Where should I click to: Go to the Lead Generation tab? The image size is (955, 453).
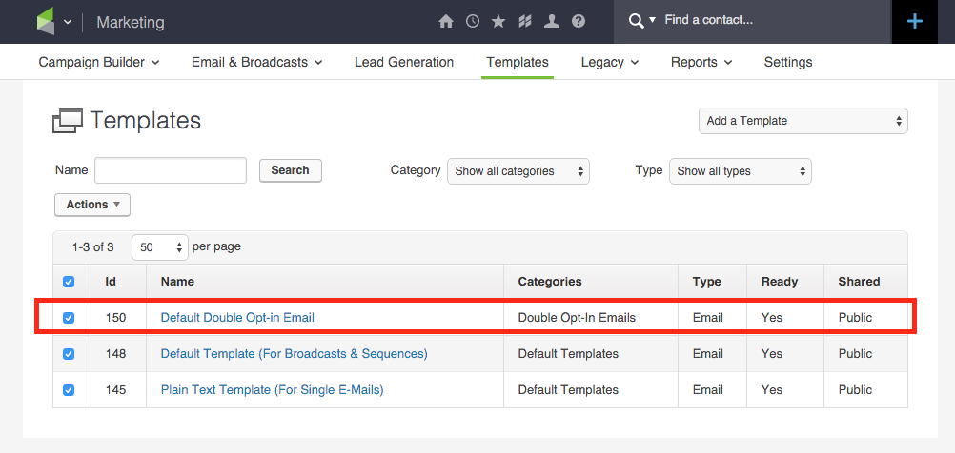(403, 62)
